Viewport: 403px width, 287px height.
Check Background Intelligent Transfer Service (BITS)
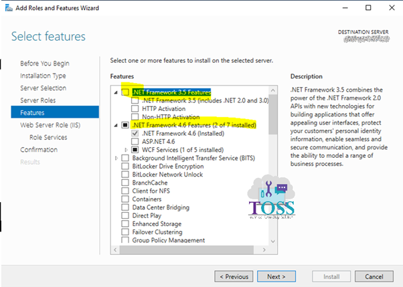click(x=125, y=158)
